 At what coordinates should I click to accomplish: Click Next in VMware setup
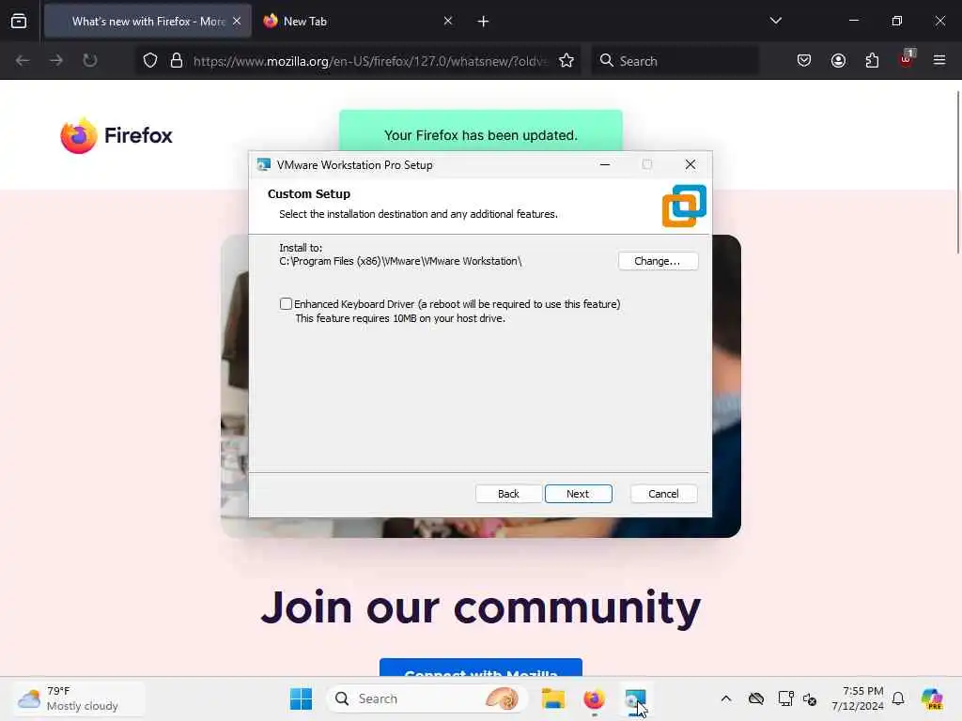click(578, 494)
